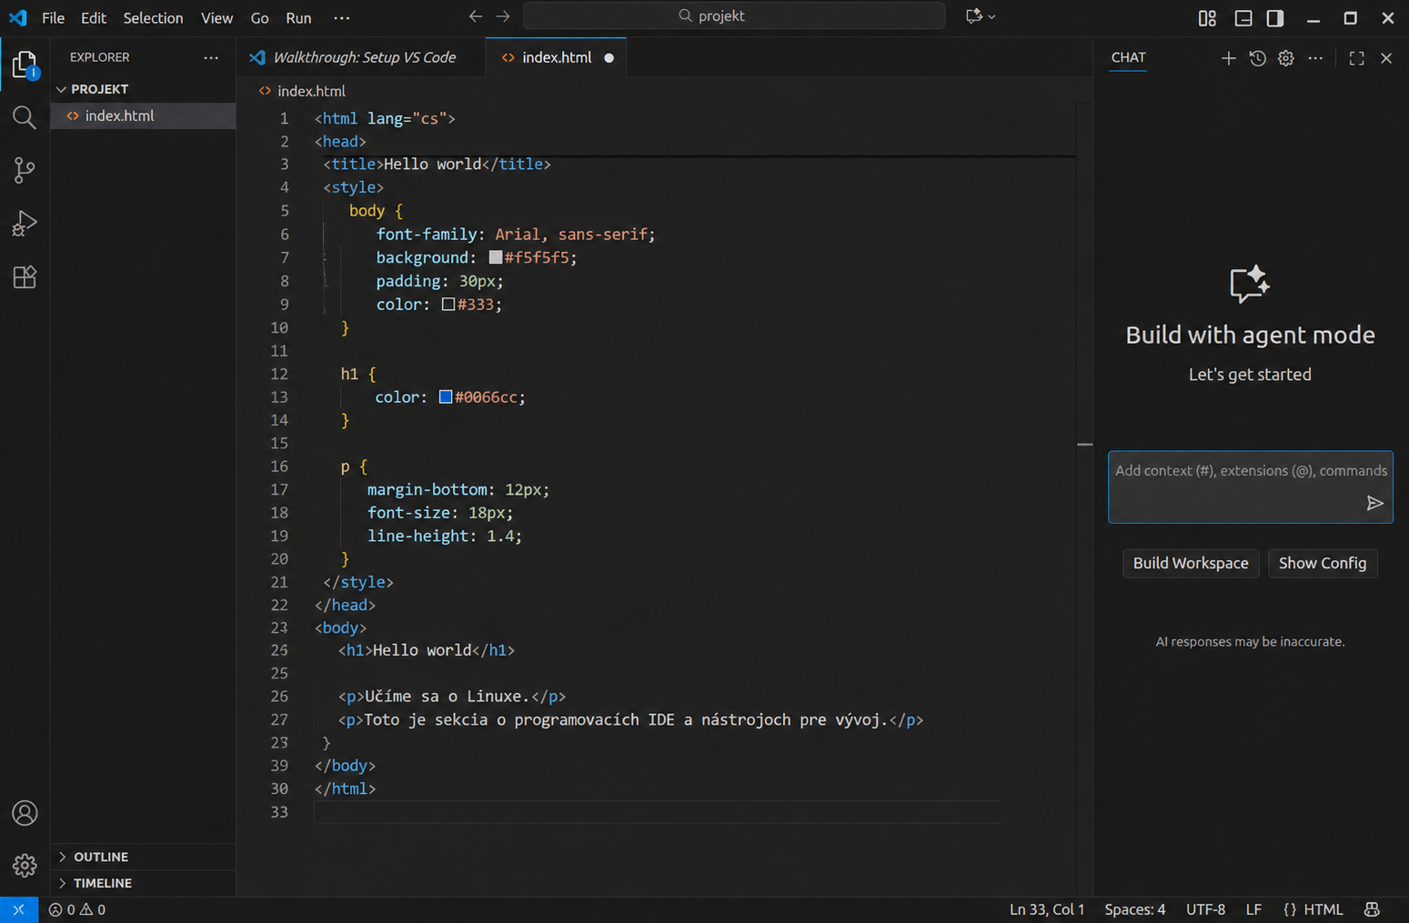Open the Run menu
The image size is (1409, 923).
[x=298, y=18]
